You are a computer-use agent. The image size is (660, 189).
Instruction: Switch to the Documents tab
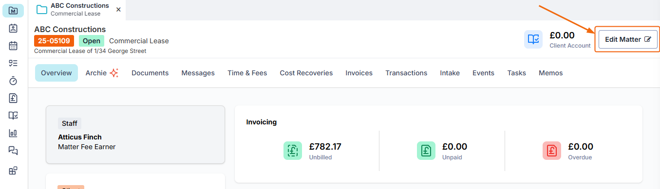pos(150,73)
